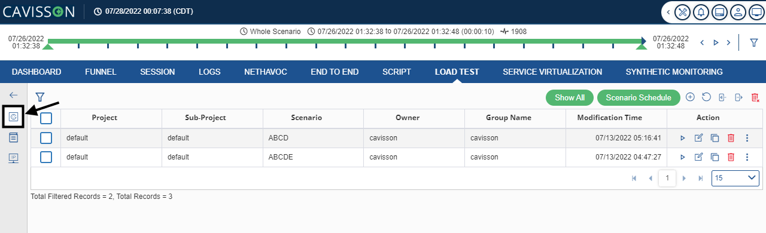
Task: Open the table filter funnel icon
Action: (40, 97)
